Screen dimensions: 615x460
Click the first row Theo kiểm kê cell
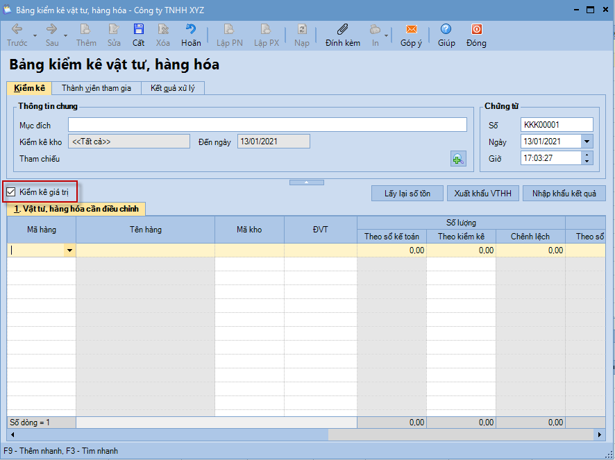coord(461,250)
